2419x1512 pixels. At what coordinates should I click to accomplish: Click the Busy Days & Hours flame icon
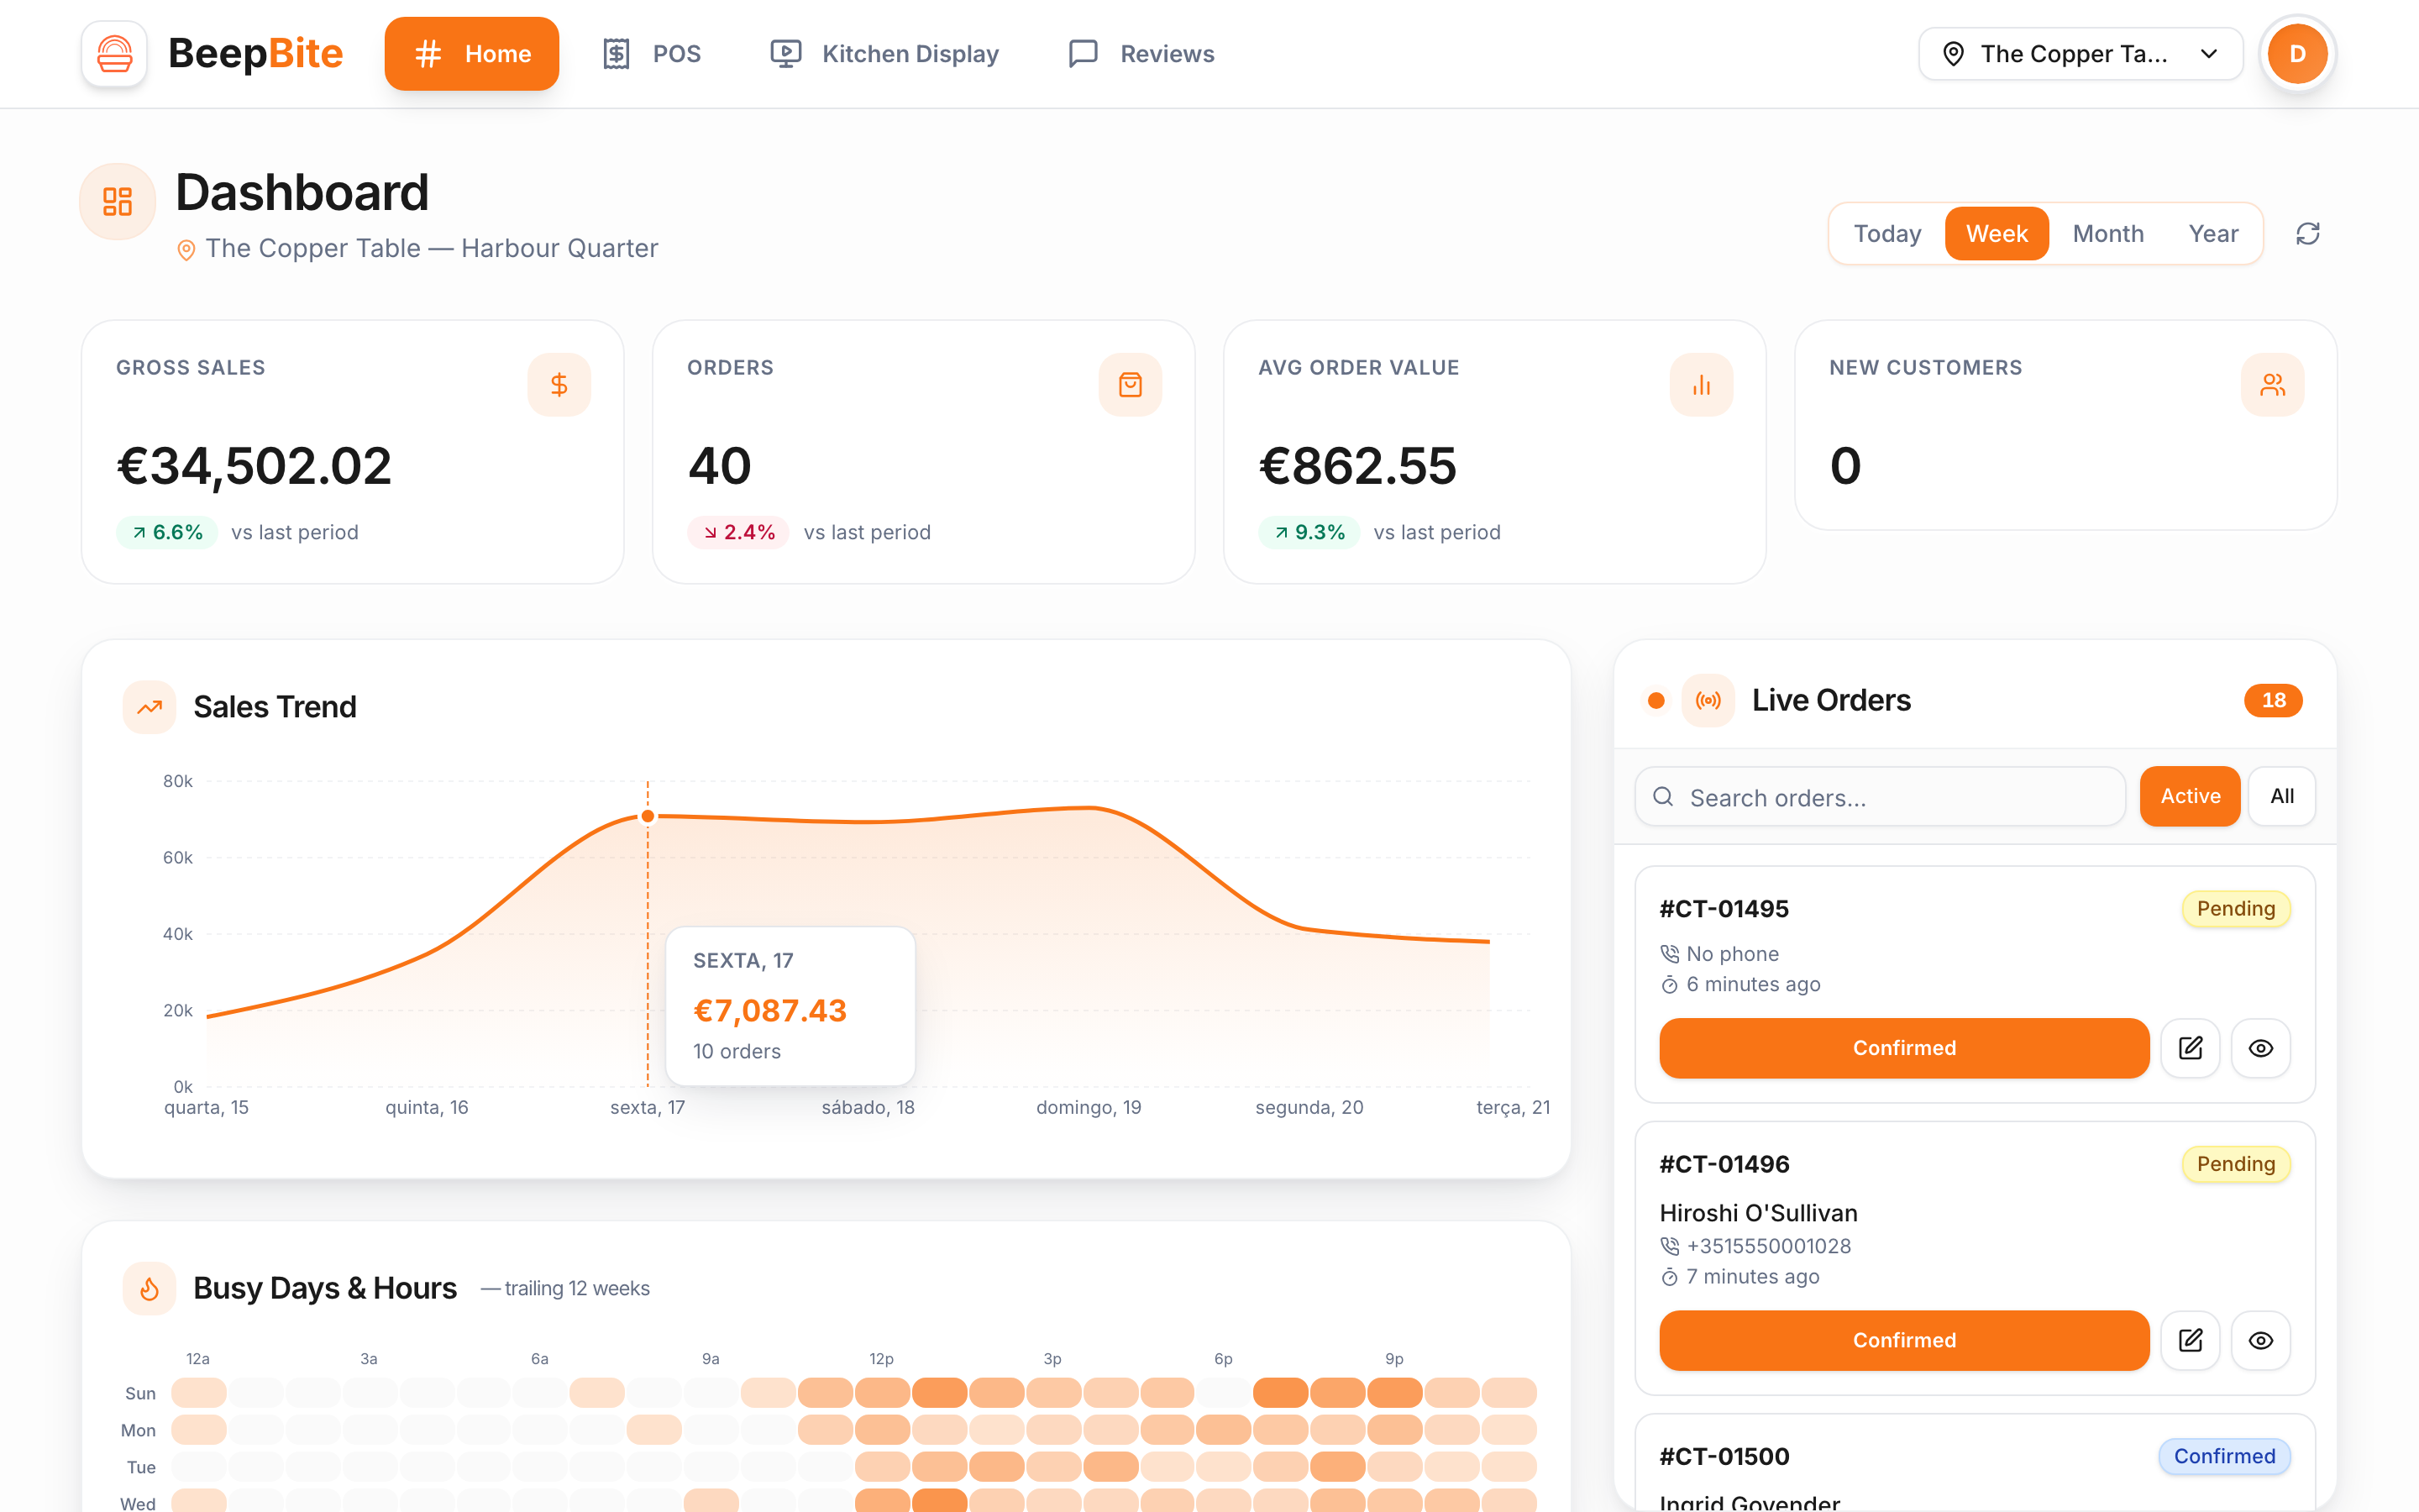tap(150, 1289)
